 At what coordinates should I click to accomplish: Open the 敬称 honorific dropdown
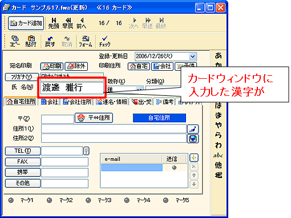[140, 89]
